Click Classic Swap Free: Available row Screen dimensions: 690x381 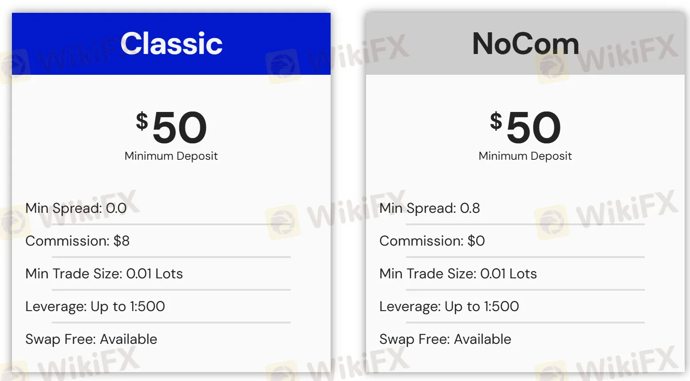(x=91, y=339)
